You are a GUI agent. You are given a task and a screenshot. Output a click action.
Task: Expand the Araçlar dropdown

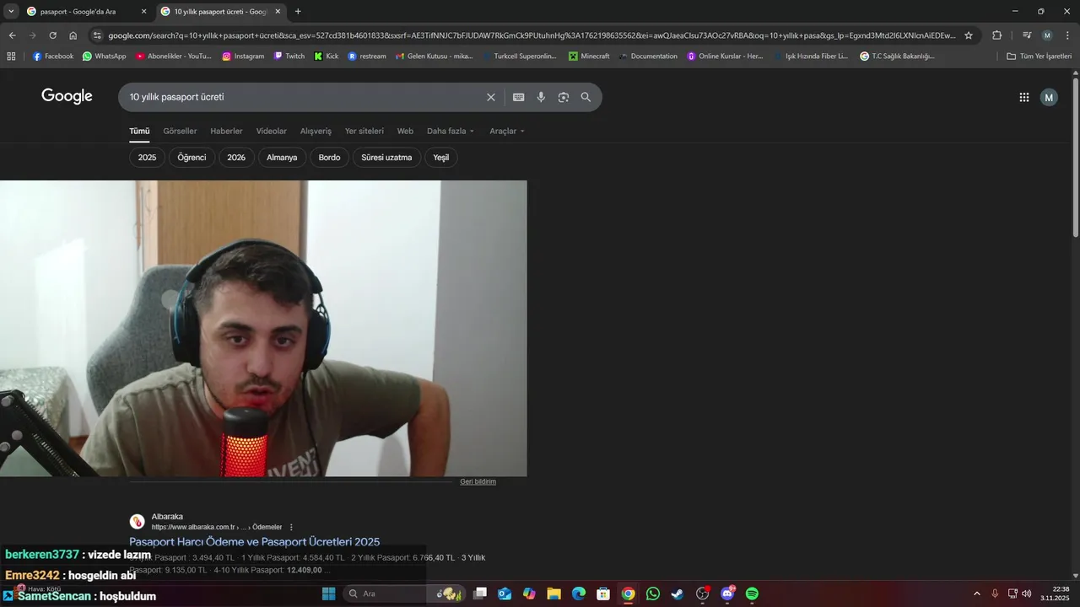[507, 132]
